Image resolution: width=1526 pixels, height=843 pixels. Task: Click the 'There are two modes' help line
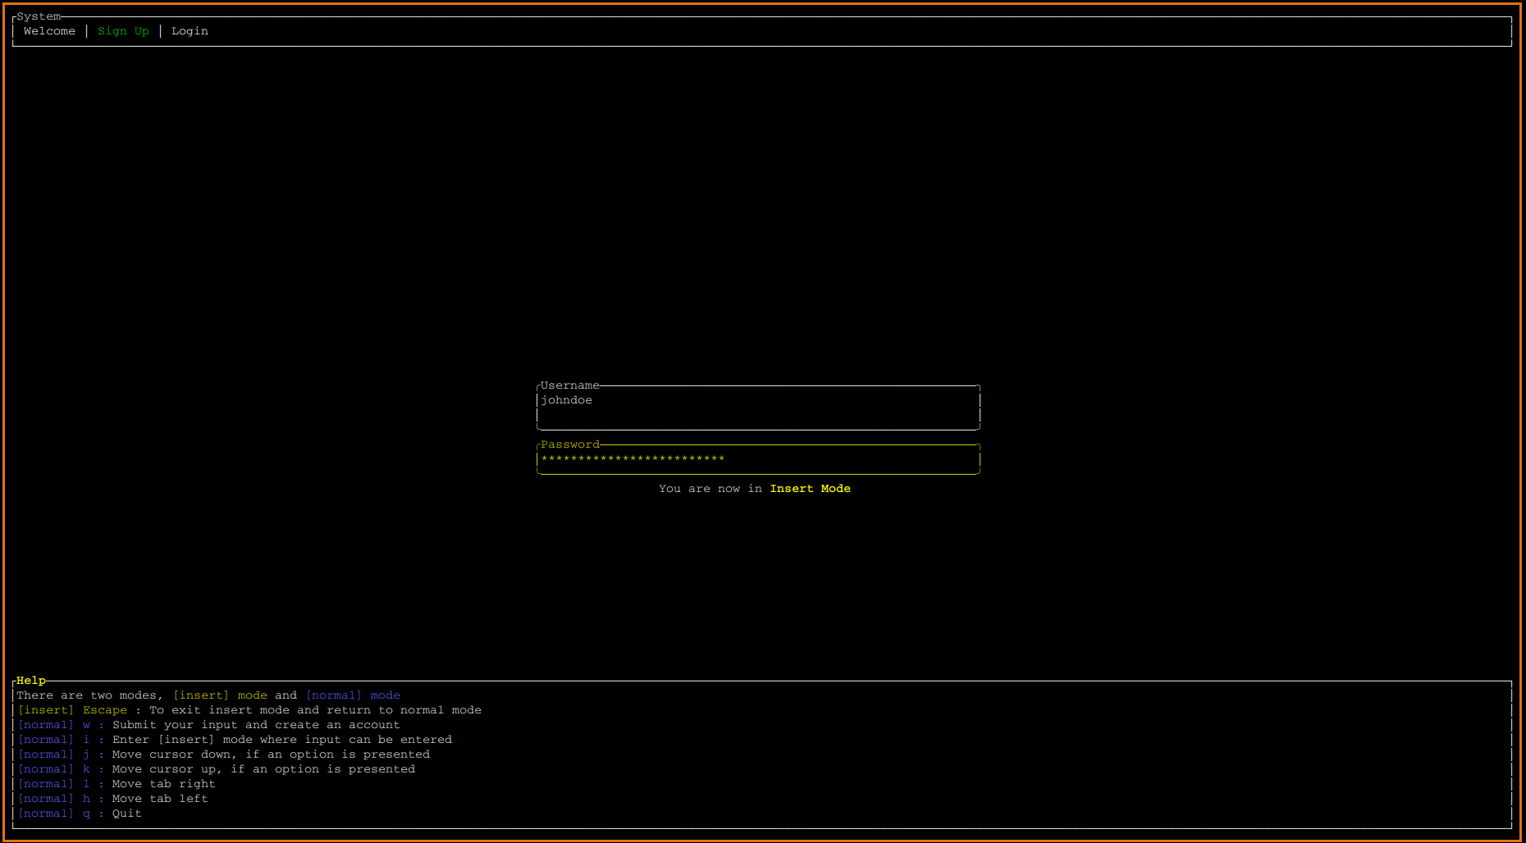tap(208, 695)
